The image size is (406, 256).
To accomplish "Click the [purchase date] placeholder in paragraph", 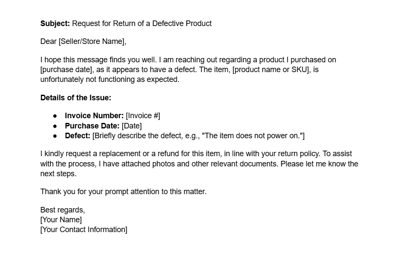I will pos(67,70).
